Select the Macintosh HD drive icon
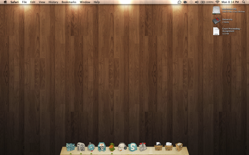Image resolution: width=249 pixels, height=155 pixels. click(216, 10)
